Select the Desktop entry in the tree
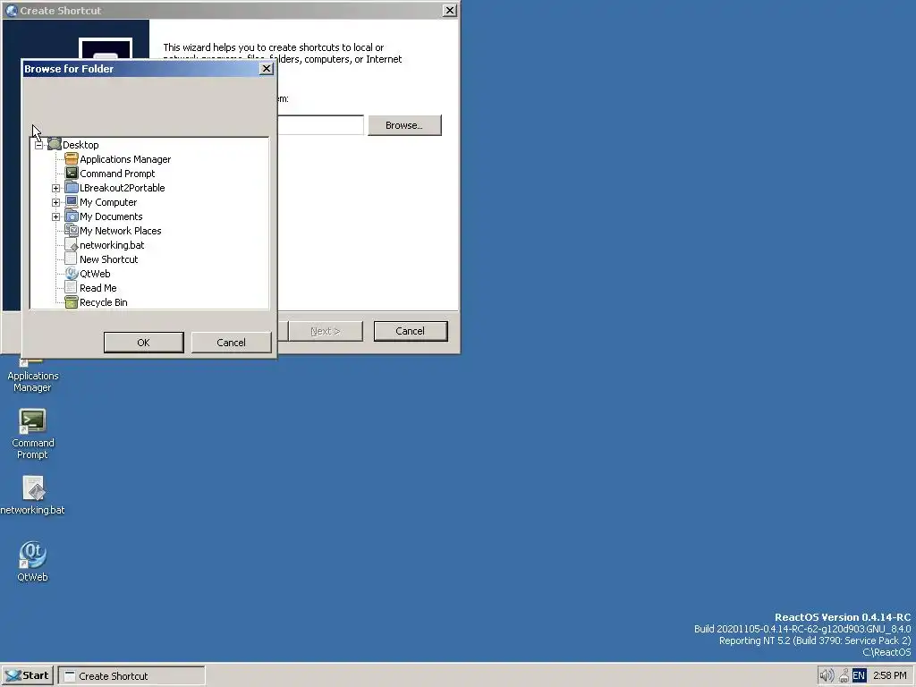Viewport: 916px width, 687px height. pos(81,145)
